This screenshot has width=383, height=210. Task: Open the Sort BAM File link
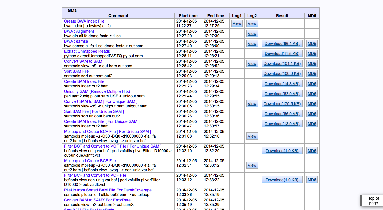(76, 71)
